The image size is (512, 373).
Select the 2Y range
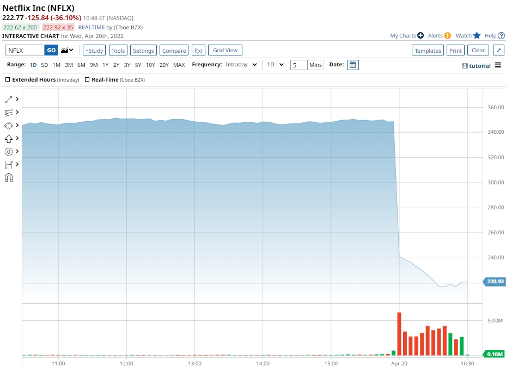coord(116,65)
